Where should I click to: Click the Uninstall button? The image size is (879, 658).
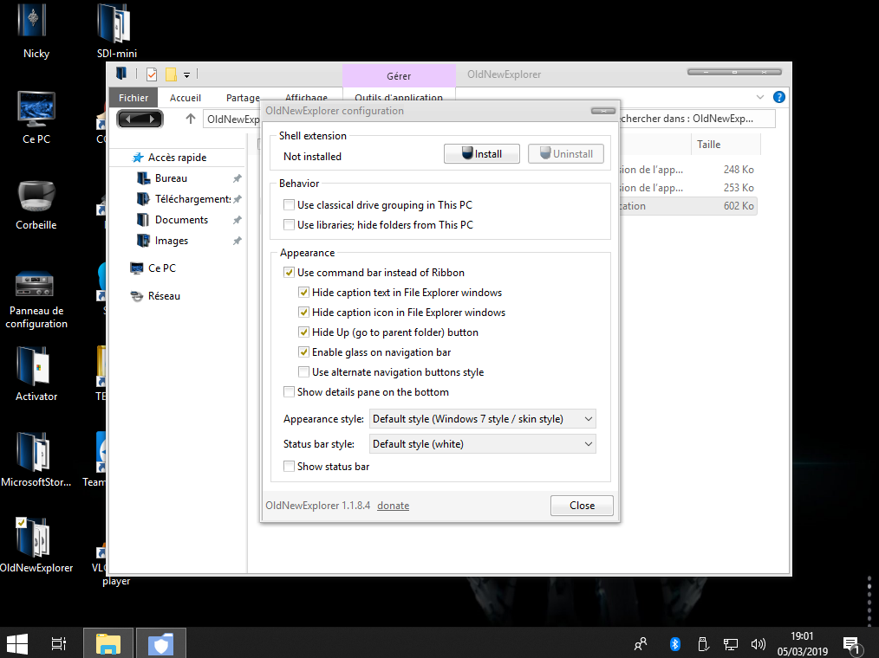coord(566,153)
